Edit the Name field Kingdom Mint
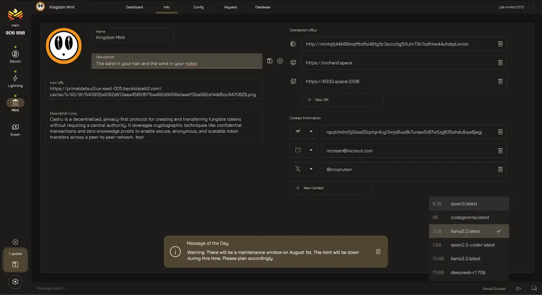542x295 pixels. point(133,35)
